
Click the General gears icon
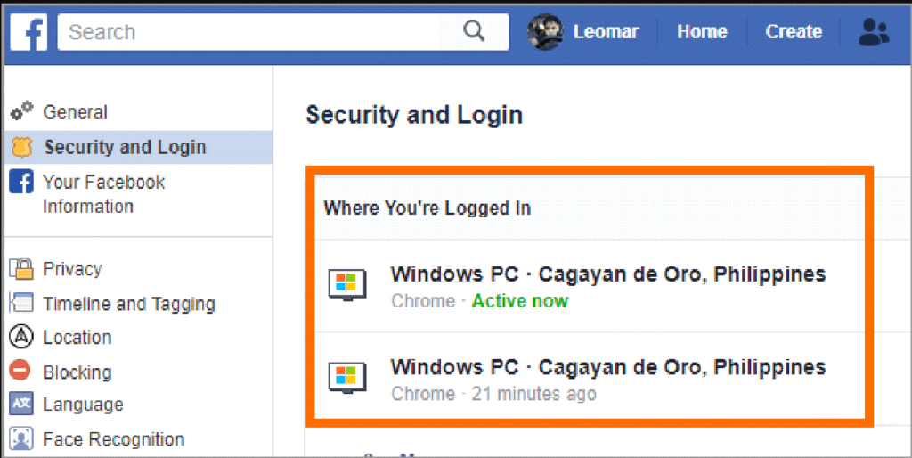coord(22,110)
